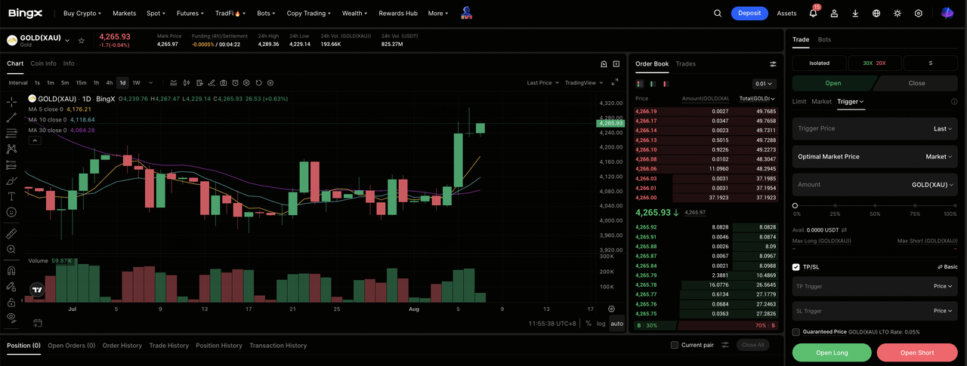Screen dimensions: 967x366
Task: Expand more intervals chevron after 1W
Action: [x=150, y=83]
